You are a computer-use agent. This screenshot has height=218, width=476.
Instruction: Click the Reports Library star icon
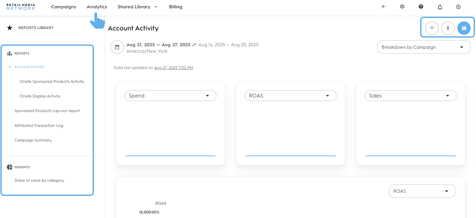pyautogui.click(x=10, y=28)
